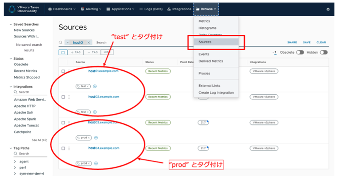Screen dimensions: 342x182
Task: Check the box for host04.example.com
Action: [x=63, y=148]
